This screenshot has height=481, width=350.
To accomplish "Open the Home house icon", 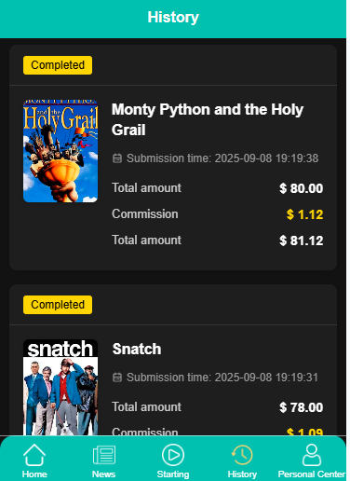I will pos(34,455).
